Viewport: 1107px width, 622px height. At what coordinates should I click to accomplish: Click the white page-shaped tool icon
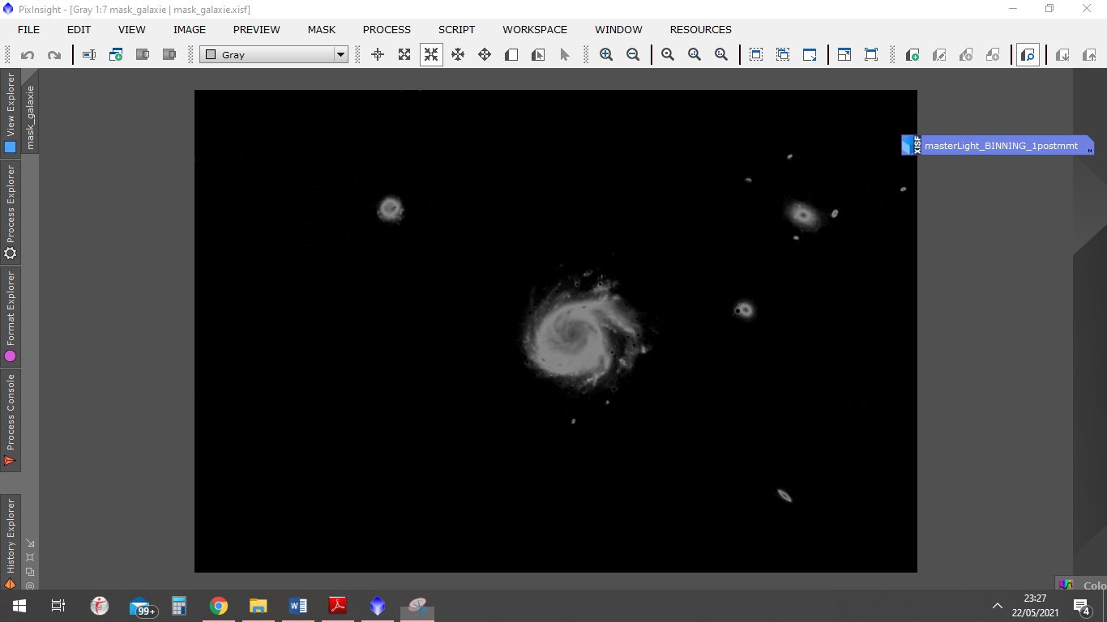coord(511,55)
